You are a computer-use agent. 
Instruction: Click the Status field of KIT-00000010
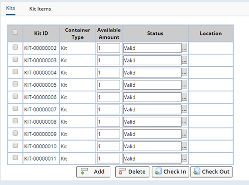pyautogui.click(x=152, y=146)
